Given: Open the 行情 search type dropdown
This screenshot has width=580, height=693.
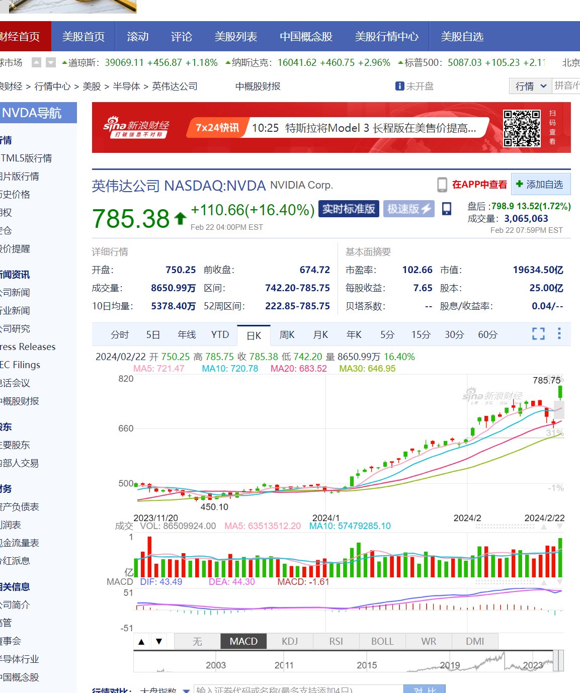Looking at the screenshot, I should coord(531,86).
